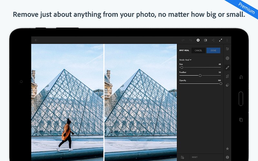The image size is (258, 161).
Task: Tap the walking person in the before photo
Action: tap(66, 135)
